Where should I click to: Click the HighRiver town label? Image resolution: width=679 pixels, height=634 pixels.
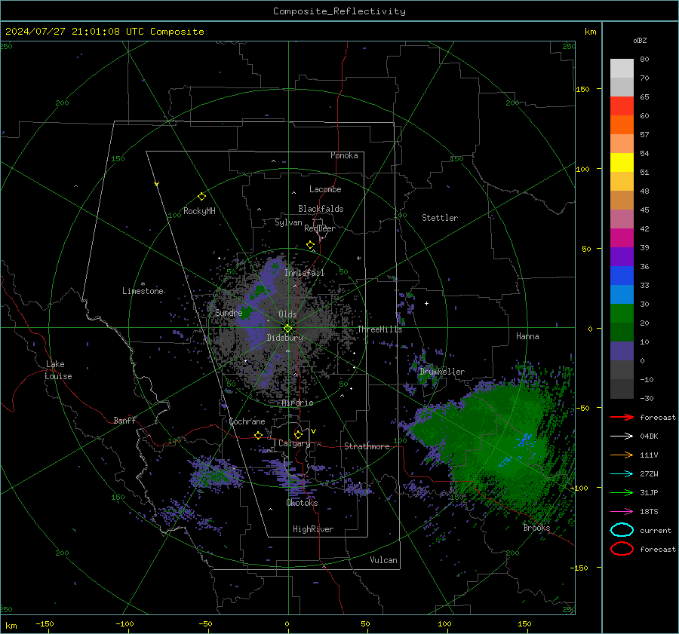313,529
